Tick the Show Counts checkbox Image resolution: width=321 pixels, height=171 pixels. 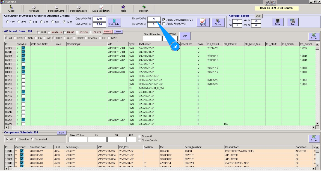point(139,140)
